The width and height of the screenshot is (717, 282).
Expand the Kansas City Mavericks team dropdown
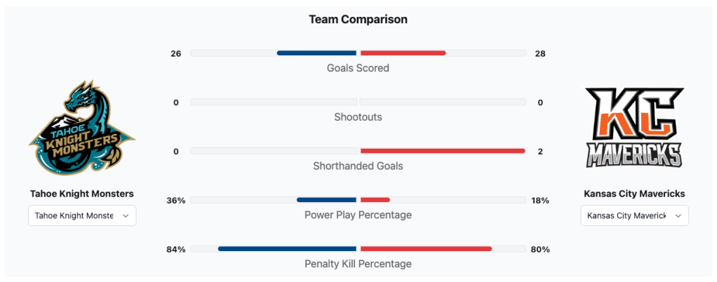point(634,216)
